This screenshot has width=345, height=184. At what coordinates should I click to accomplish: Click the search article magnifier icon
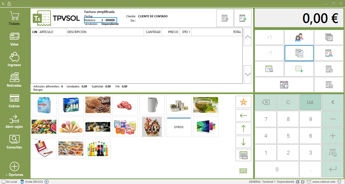click(x=269, y=69)
